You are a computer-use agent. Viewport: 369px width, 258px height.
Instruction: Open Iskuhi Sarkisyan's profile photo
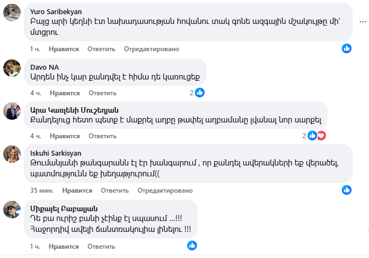point(13,155)
